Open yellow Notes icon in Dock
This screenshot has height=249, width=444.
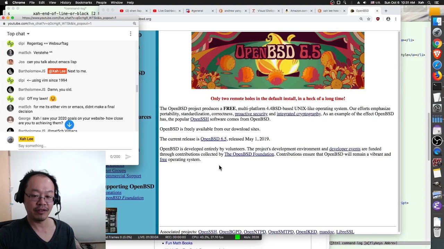pos(437,173)
